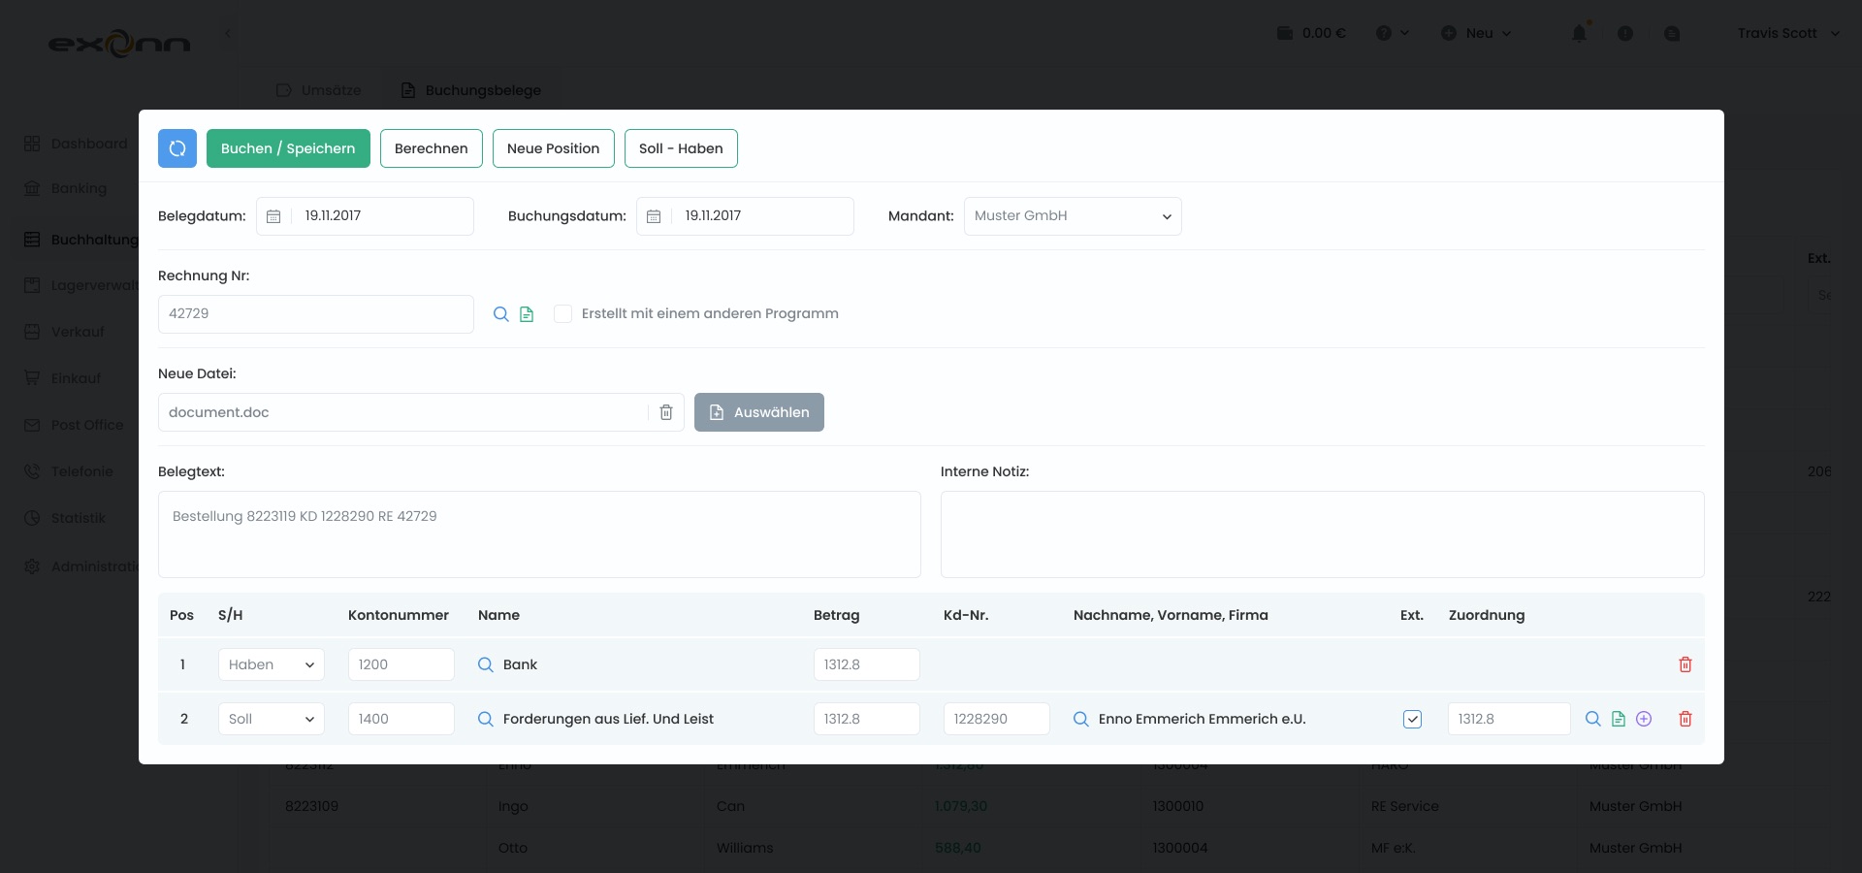Edit Betrag field in Bank row
The image size is (1862, 873).
(x=867, y=664)
